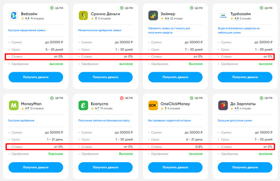Screen dimensions: 280x181
Task: Click the Вебзайм logo icon
Action: (x=14, y=16)
